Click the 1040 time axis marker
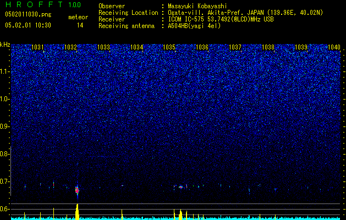The height and width of the screenshot is (220, 346). click(x=334, y=47)
